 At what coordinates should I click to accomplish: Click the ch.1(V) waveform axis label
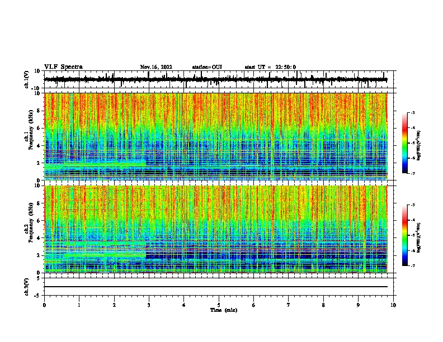(x=27, y=79)
